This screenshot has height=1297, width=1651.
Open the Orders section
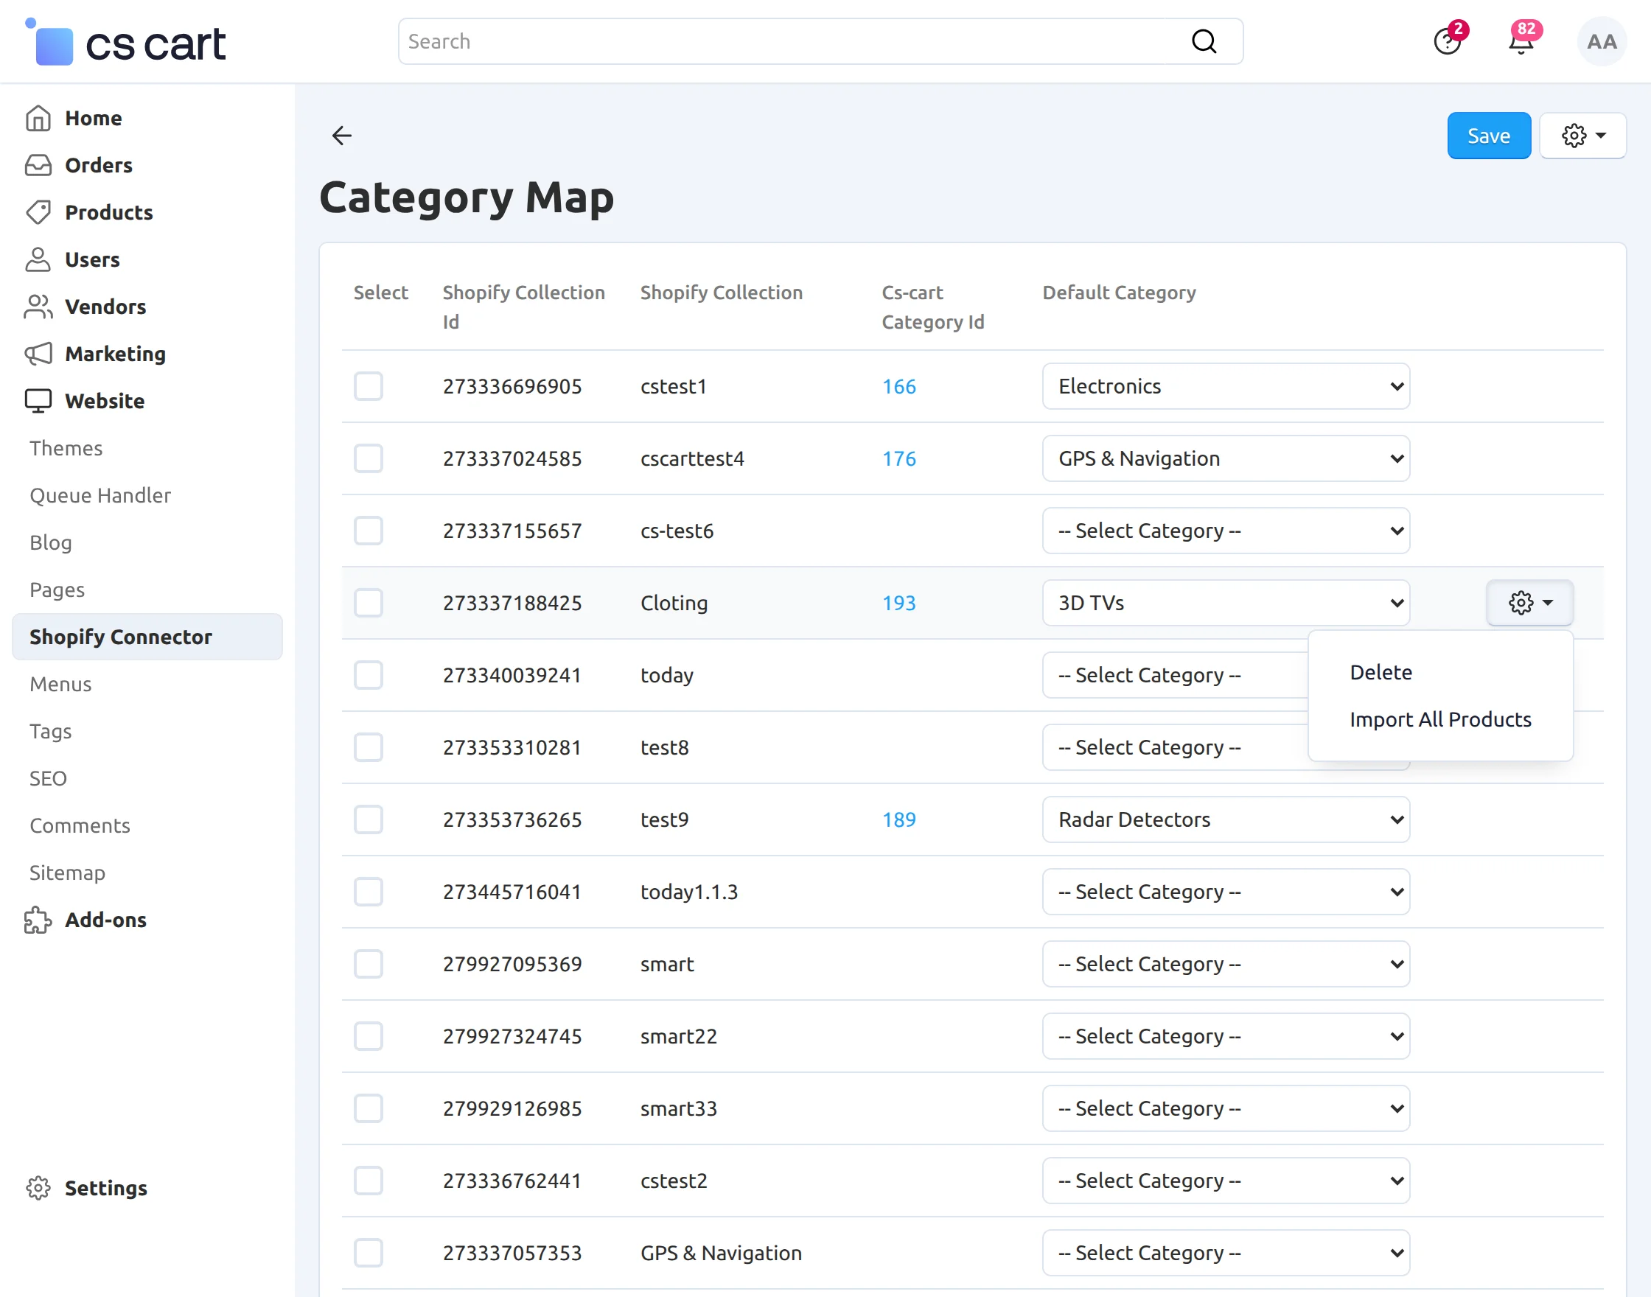pyautogui.click(x=39, y=165)
